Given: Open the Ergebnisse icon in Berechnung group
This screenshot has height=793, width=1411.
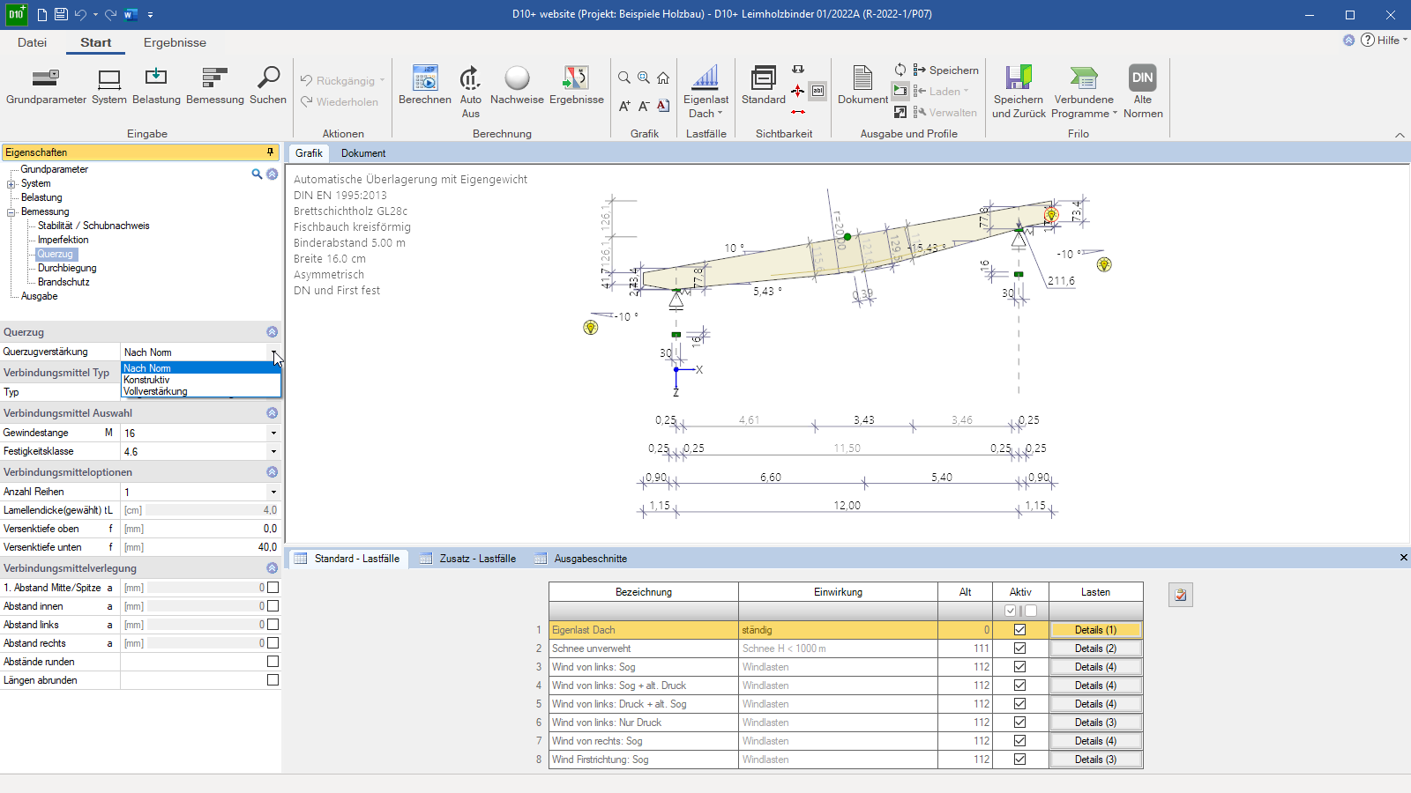Looking at the screenshot, I should [x=576, y=78].
